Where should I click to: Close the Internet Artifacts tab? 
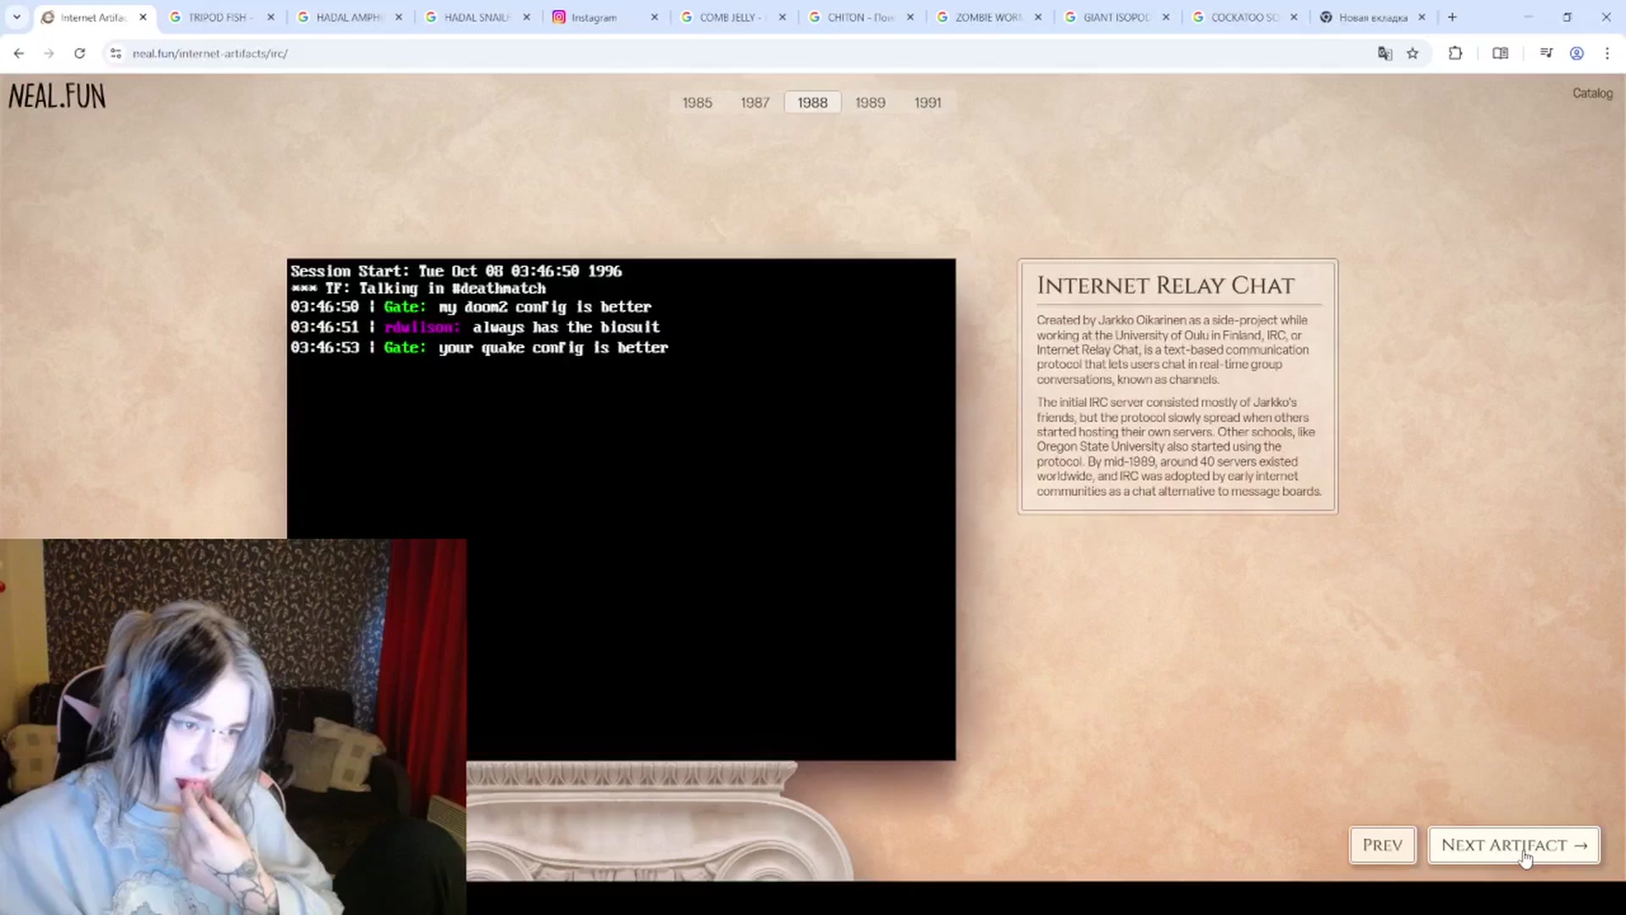click(x=143, y=17)
